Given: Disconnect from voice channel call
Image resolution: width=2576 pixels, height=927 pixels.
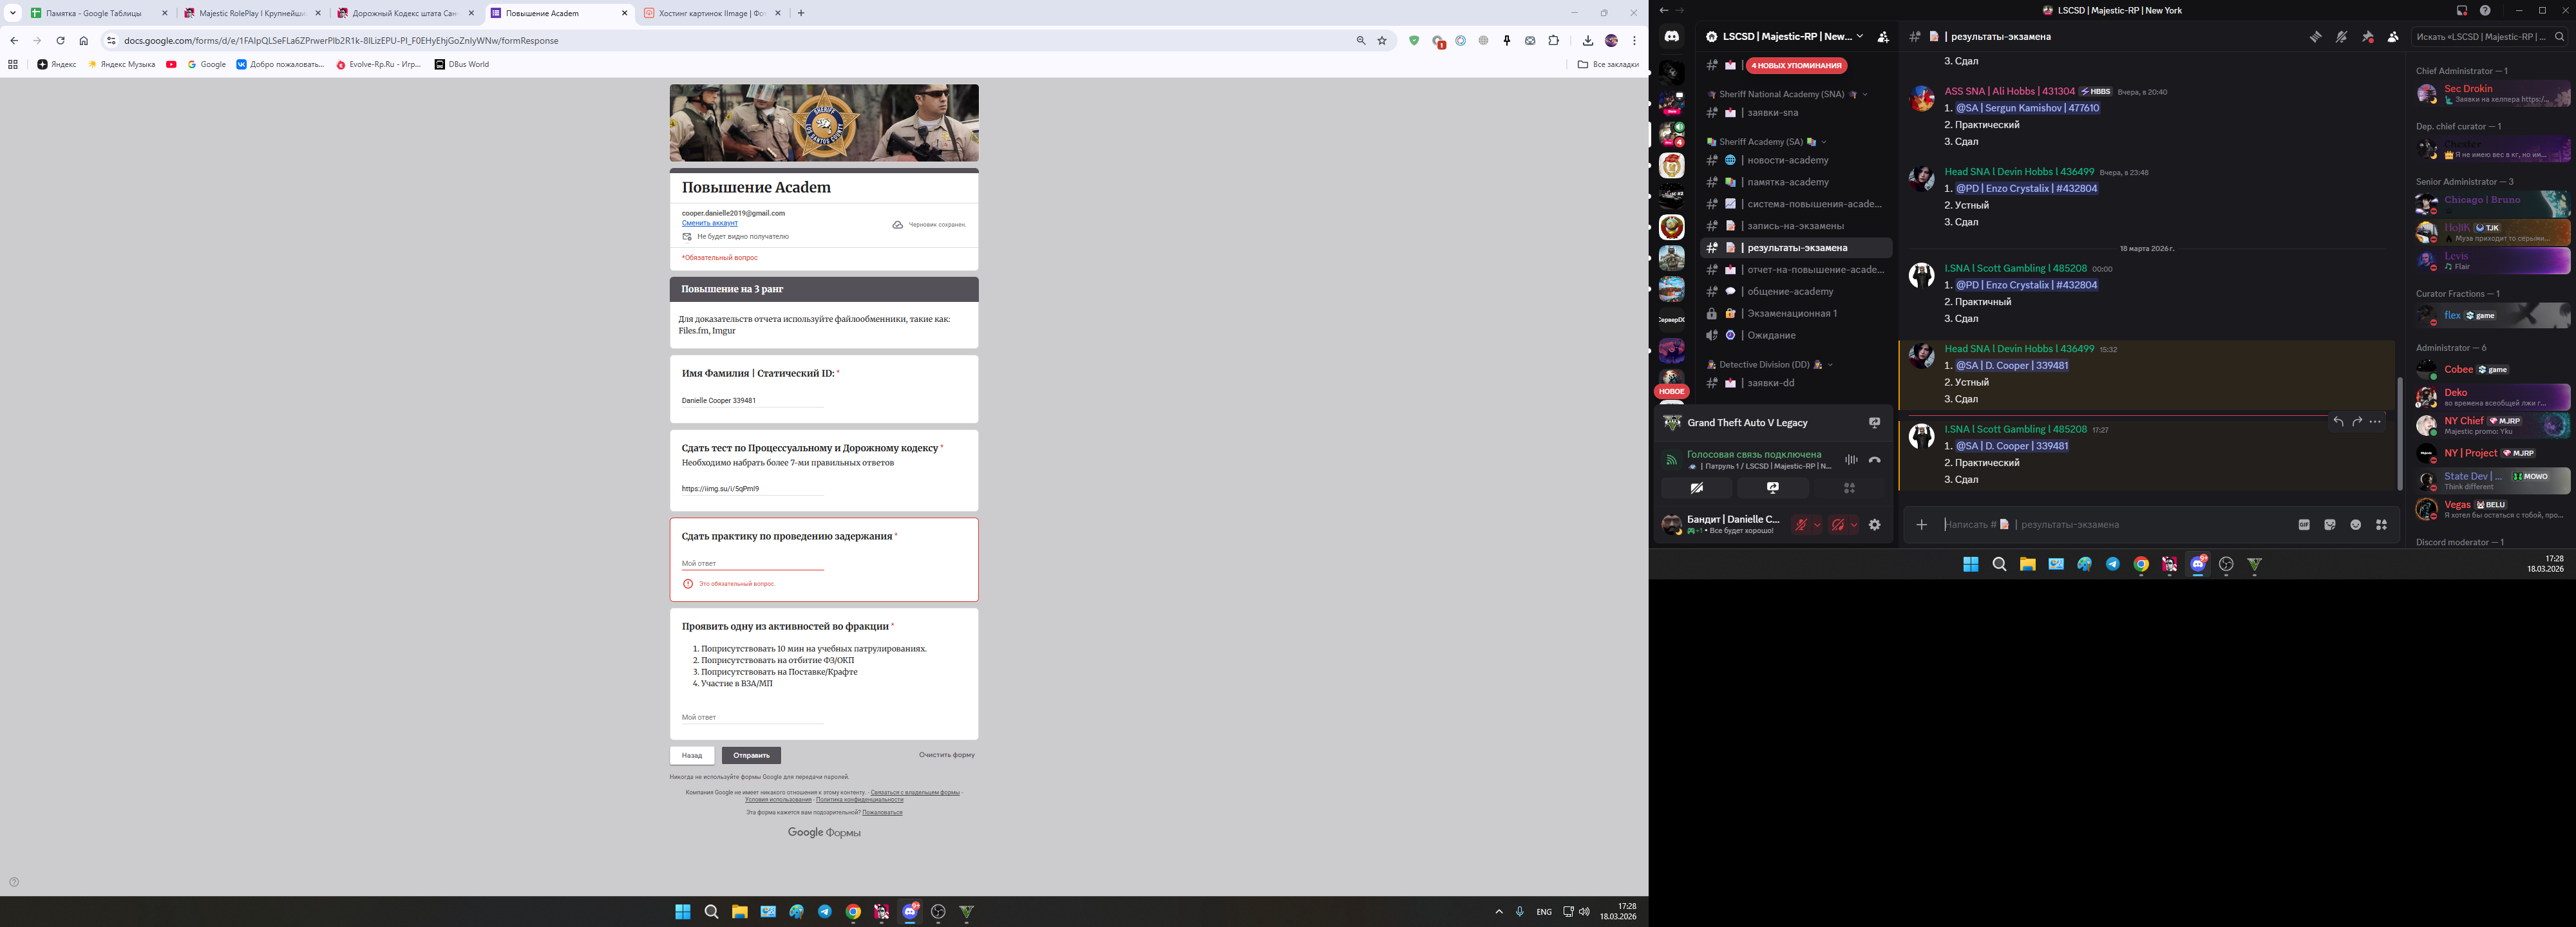Looking at the screenshot, I should 1875,460.
